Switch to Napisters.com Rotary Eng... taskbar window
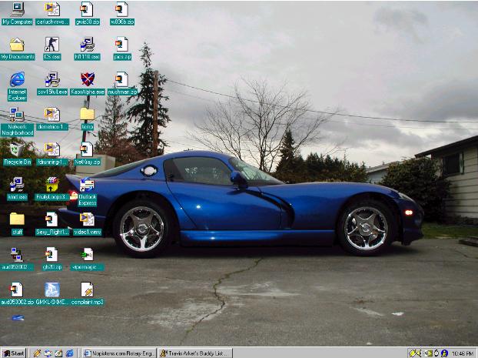 (118, 353)
